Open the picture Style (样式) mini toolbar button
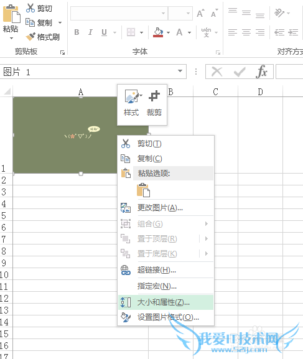Image resolution: width=303 pixels, height=359 pixels. tap(131, 103)
